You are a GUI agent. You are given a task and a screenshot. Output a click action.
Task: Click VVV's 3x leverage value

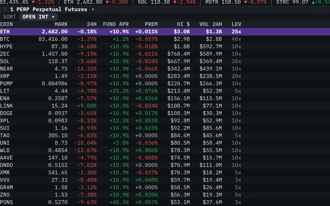238,180
